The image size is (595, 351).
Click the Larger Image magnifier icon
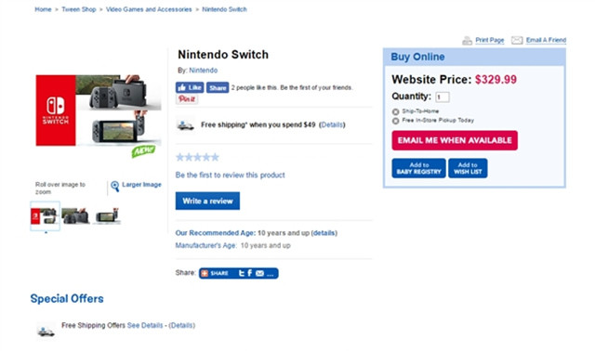[115, 186]
